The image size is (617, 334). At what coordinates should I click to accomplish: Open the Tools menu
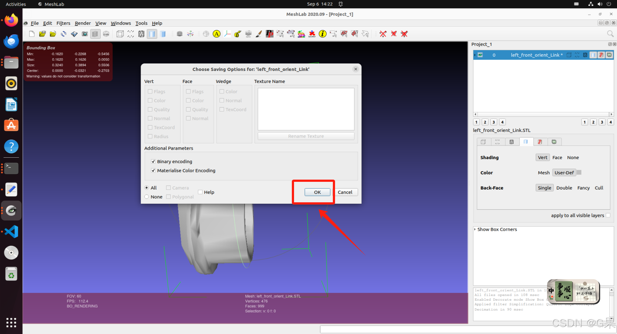[141, 23]
